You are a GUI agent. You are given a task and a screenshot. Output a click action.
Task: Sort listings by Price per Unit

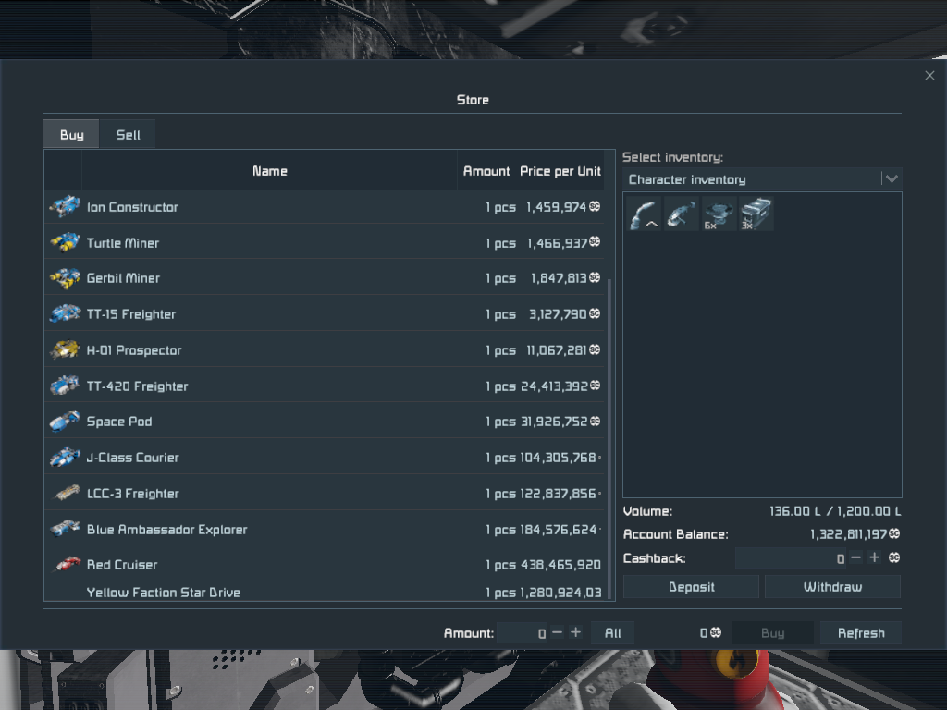[x=560, y=171]
